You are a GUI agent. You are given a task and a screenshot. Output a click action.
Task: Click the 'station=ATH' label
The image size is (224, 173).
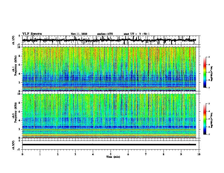pyautogui.click(x=105, y=34)
